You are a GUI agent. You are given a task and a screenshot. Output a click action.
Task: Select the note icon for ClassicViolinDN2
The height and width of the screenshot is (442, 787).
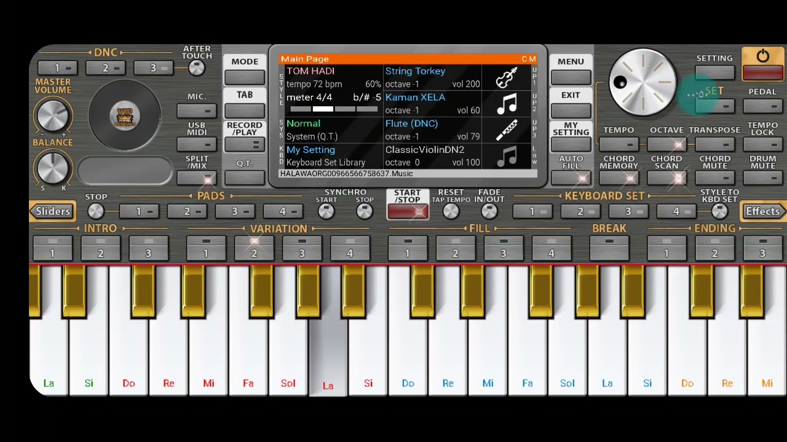[507, 157]
